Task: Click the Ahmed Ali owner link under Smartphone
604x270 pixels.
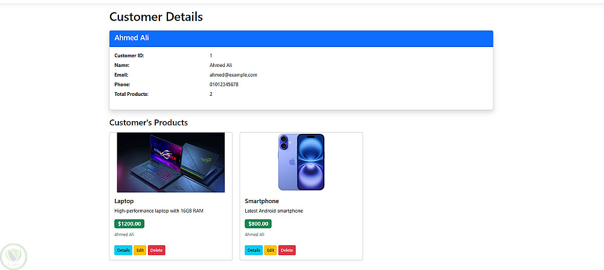Action: 254,234
